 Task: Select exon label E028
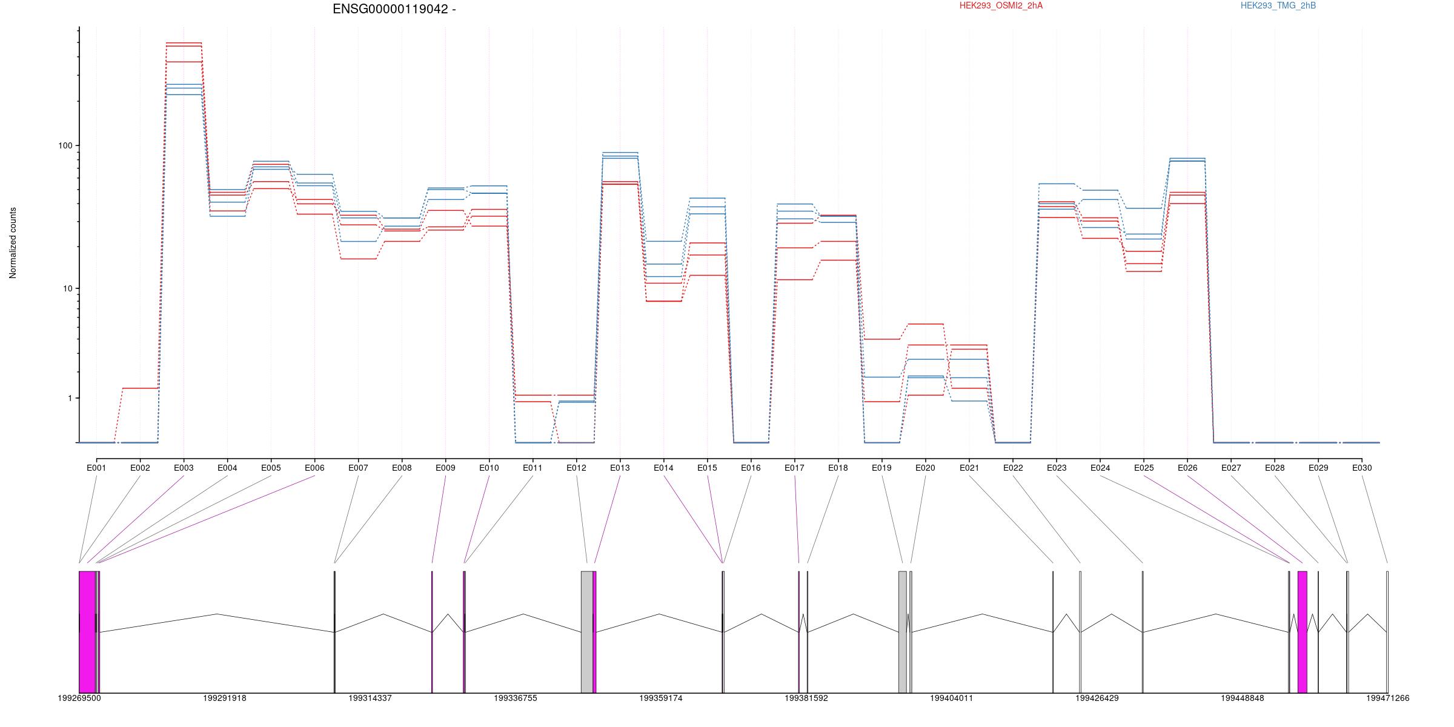click(1275, 468)
